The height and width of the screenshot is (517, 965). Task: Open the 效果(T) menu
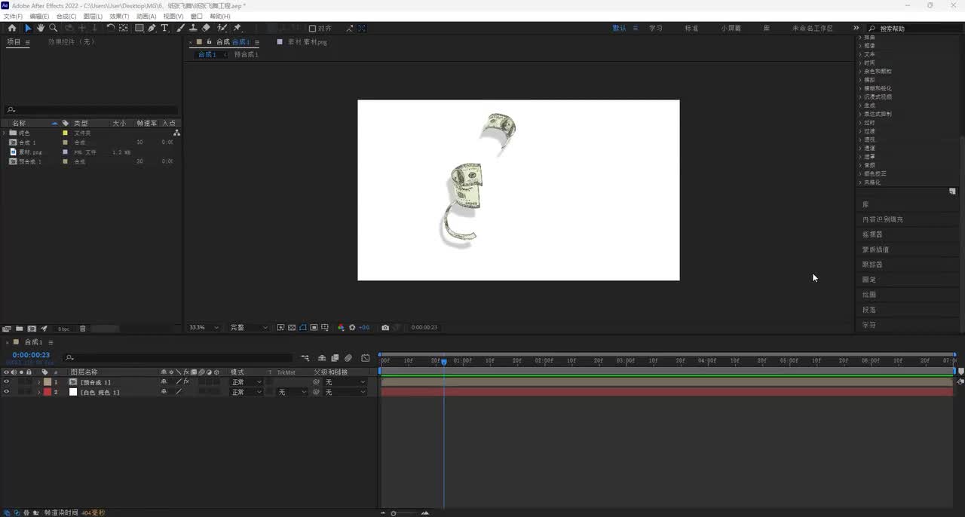[119, 16]
